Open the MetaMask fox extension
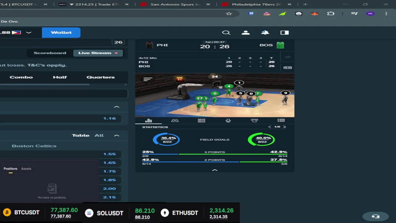The width and height of the screenshot is (396, 223). click(x=315, y=14)
